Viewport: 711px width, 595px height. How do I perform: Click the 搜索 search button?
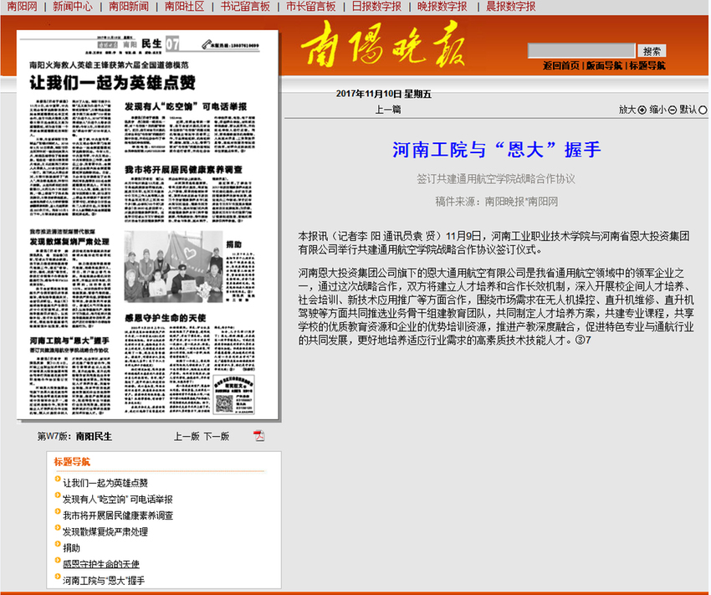pos(652,51)
